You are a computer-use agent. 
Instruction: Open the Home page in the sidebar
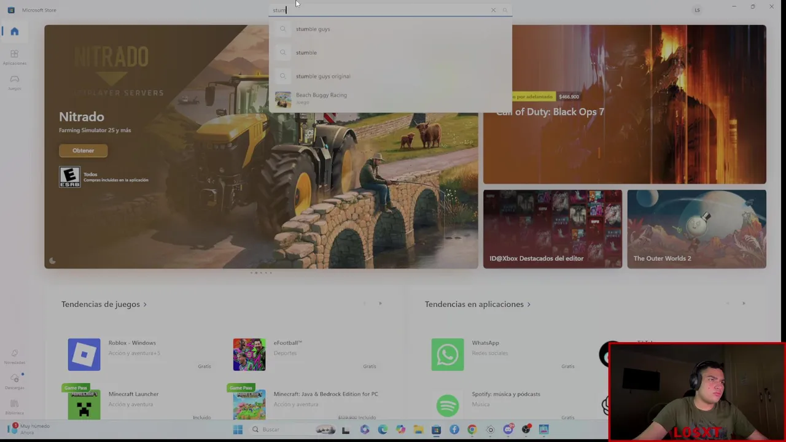[14, 31]
